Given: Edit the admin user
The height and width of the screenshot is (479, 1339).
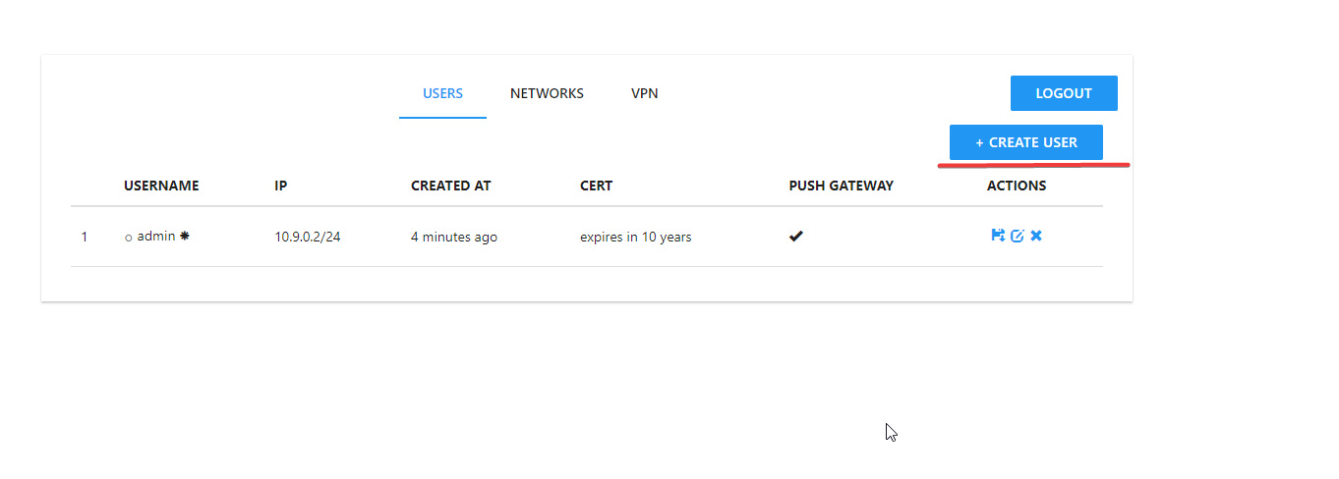Looking at the screenshot, I should 1018,236.
